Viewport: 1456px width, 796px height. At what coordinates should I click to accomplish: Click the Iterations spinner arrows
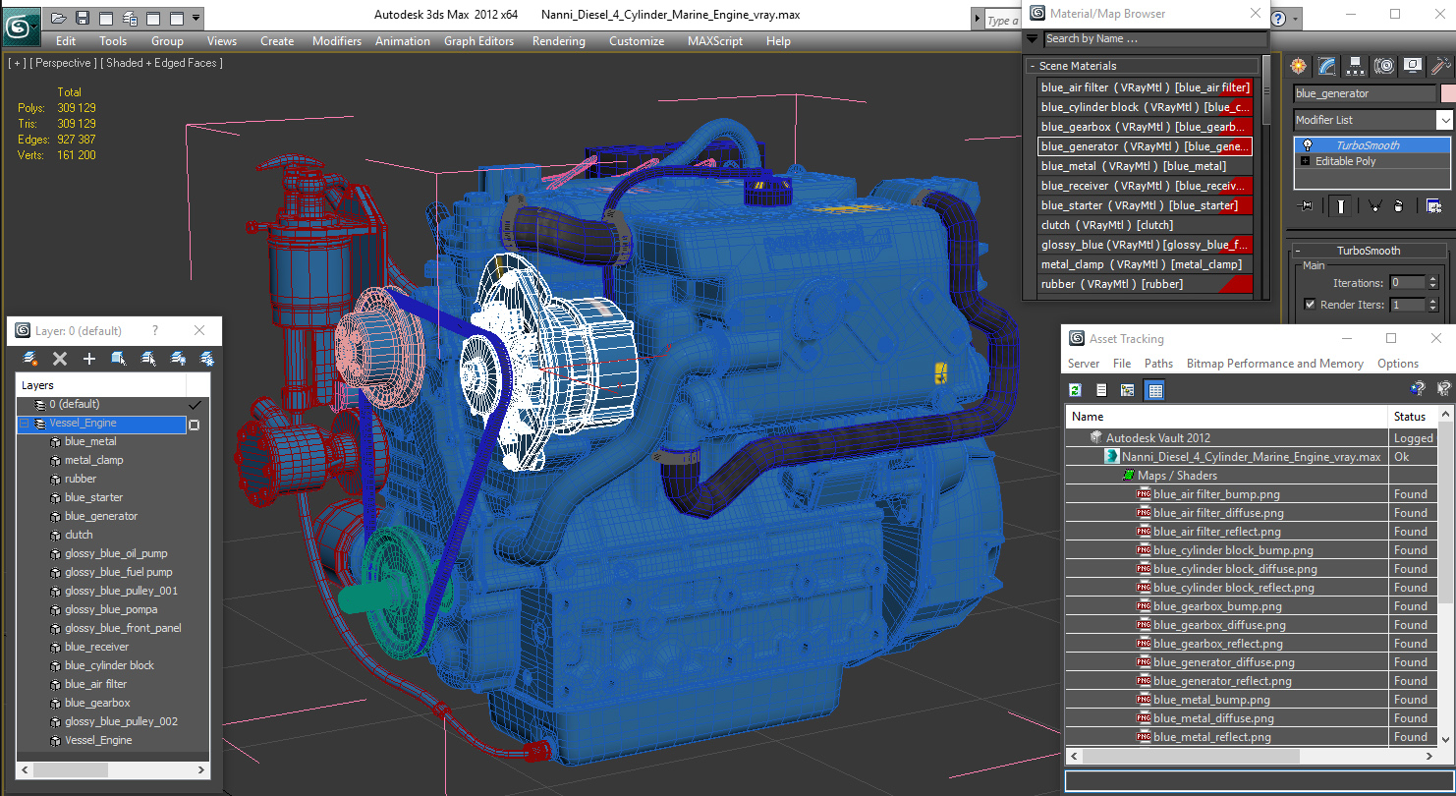[x=1435, y=283]
